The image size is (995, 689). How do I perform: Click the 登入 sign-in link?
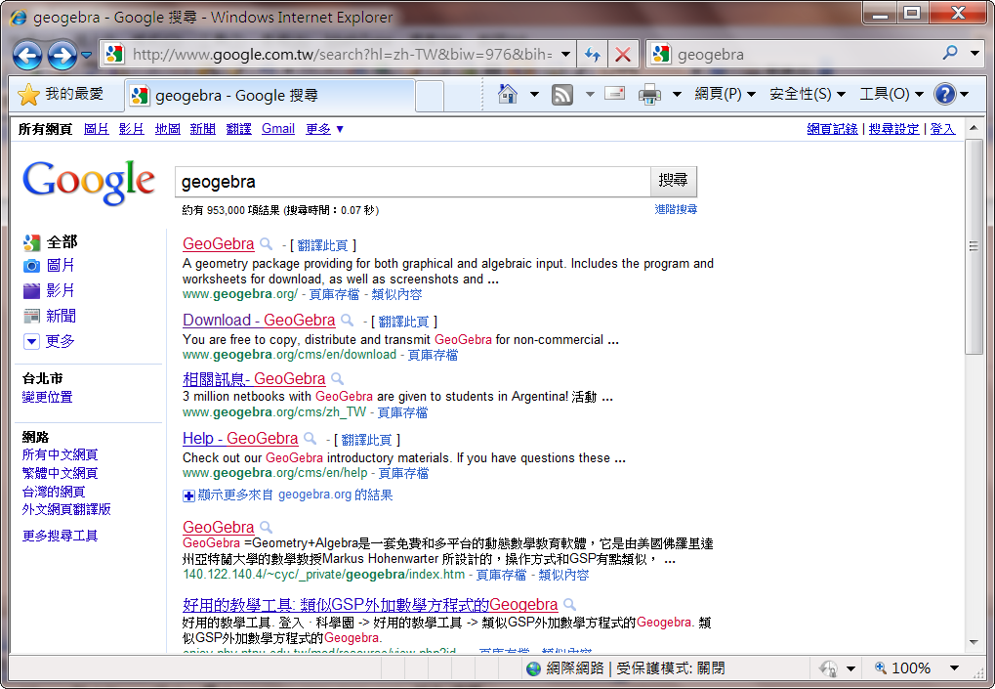point(942,129)
